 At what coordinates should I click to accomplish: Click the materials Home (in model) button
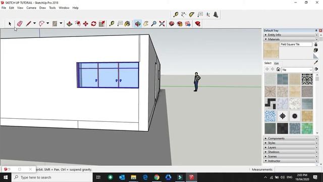click(278, 69)
